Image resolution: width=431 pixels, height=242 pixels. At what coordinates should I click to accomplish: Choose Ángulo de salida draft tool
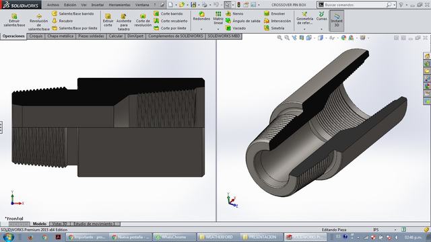click(242, 21)
